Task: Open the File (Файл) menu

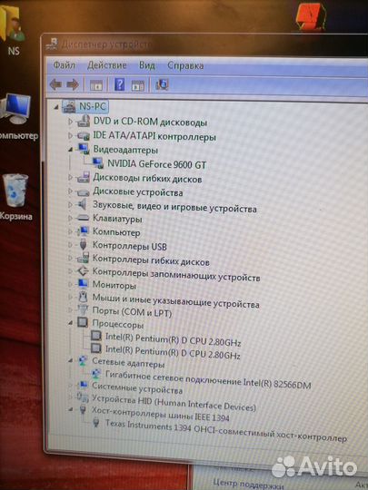Action: (x=65, y=65)
